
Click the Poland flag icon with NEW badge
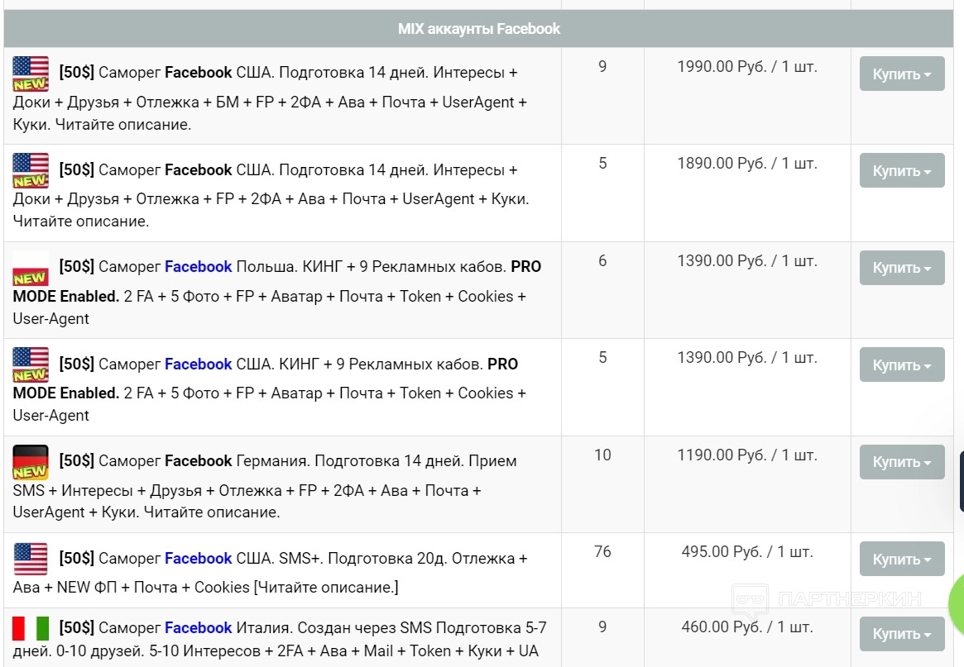[31, 268]
